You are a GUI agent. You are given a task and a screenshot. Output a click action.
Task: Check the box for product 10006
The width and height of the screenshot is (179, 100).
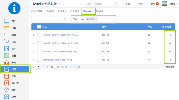click(39, 43)
